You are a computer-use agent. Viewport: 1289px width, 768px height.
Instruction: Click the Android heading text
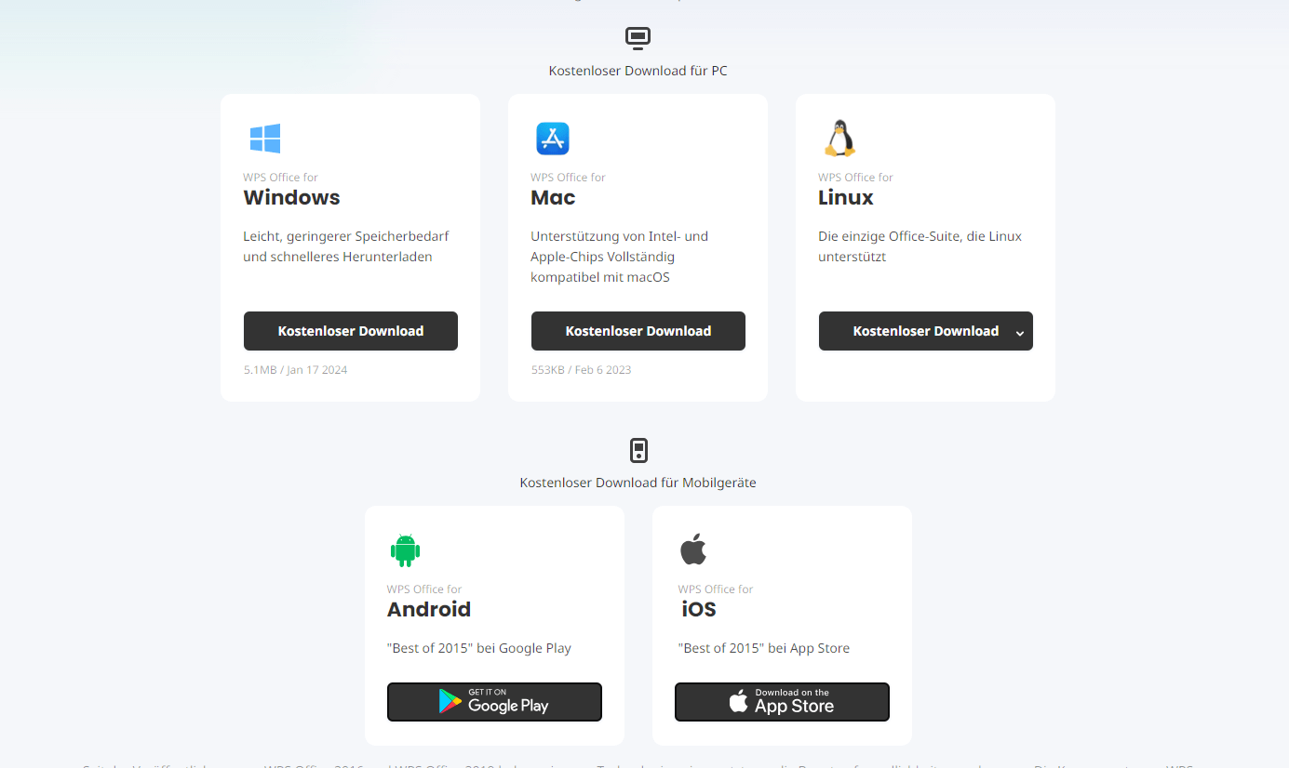pos(429,609)
